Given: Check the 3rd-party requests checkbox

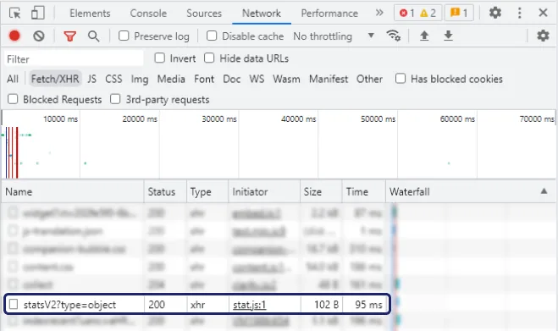Looking at the screenshot, I should [x=115, y=99].
